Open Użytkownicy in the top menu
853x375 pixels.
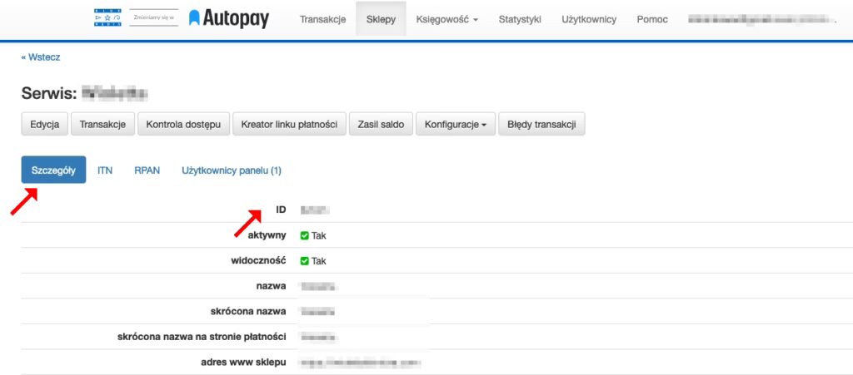coord(589,19)
